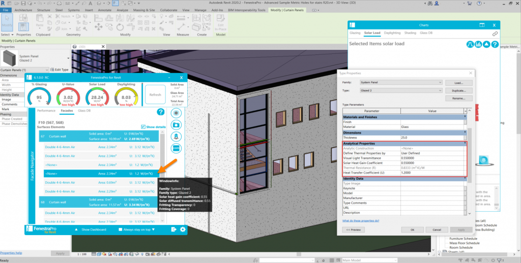The image size is (521, 263).
Task: Click the Modify arrow tool in ribbon
Action: point(7,22)
